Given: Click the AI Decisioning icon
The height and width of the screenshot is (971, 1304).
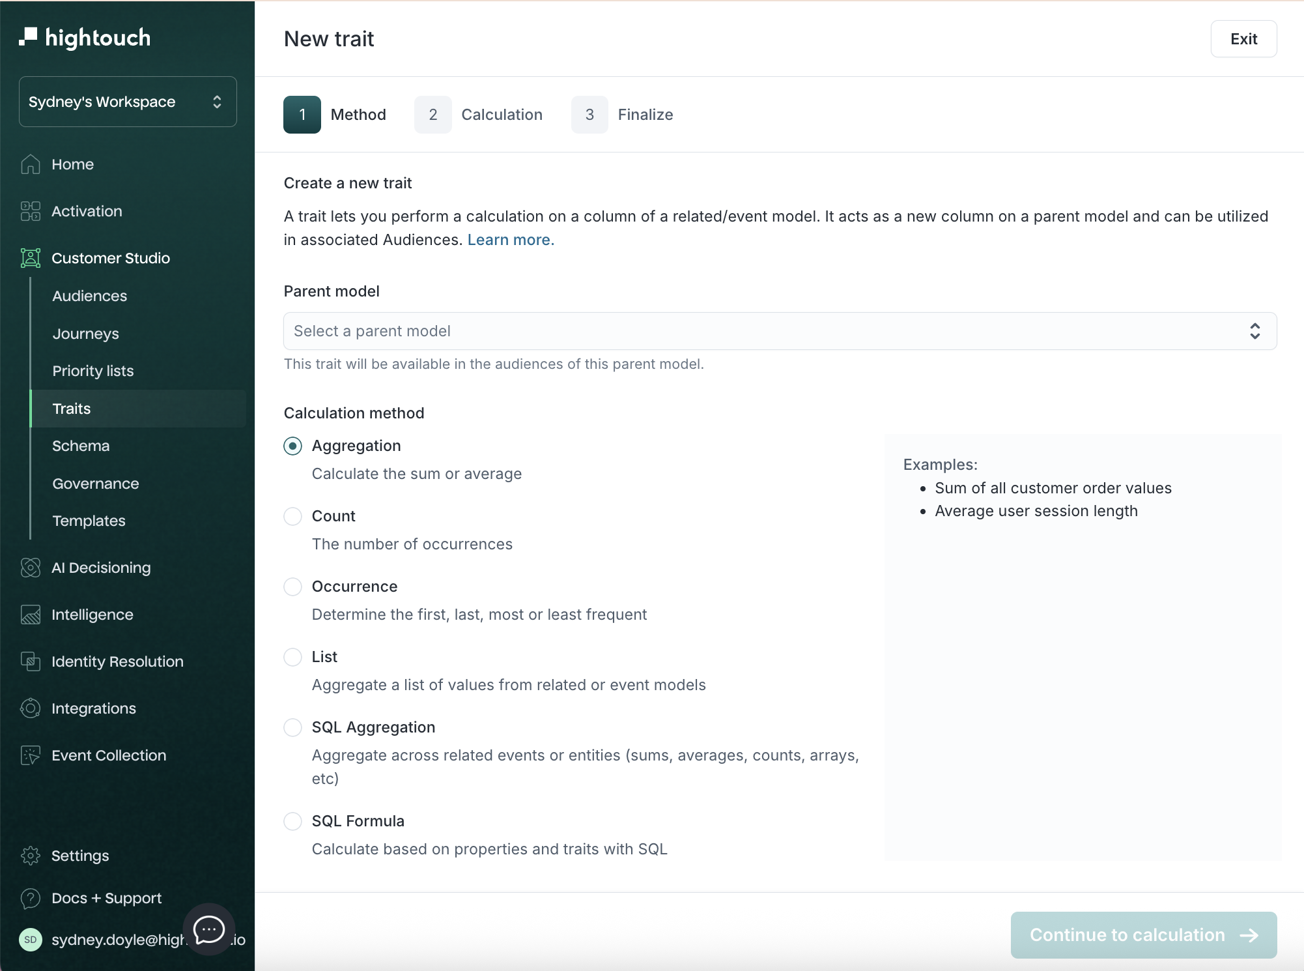Looking at the screenshot, I should tap(30, 568).
